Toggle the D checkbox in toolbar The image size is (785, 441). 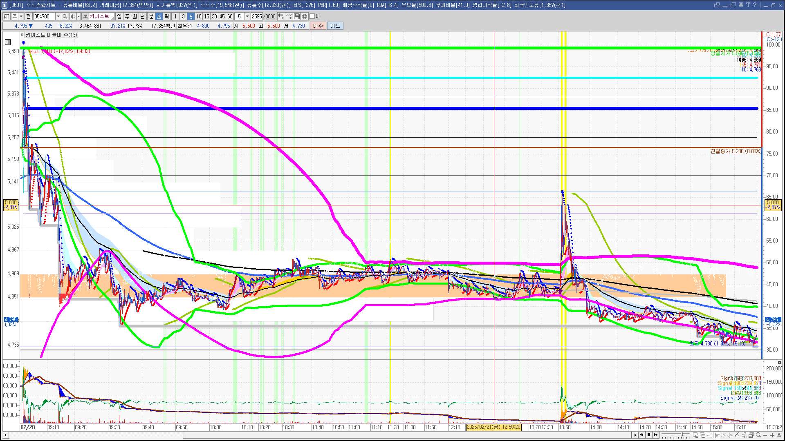coord(312,16)
